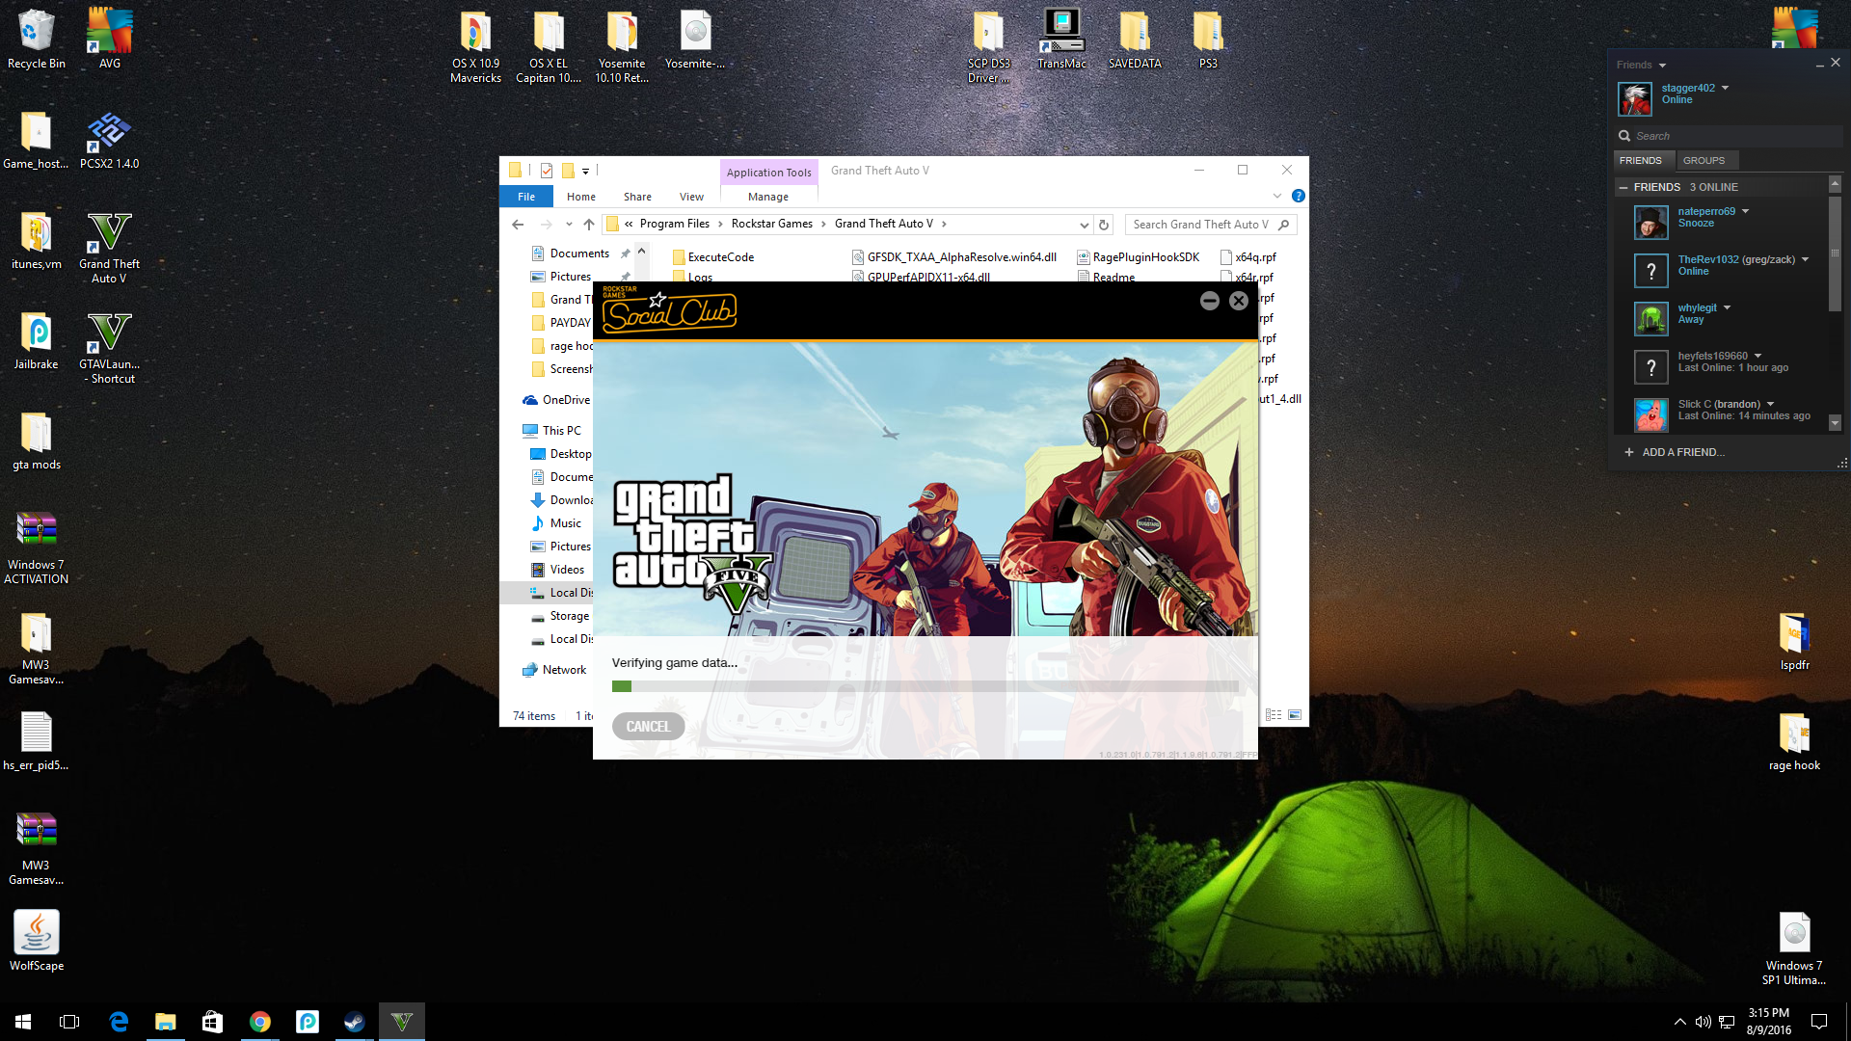Open the nateperro69 friend options dropdown
1851x1041 pixels.
point(1746,211)
